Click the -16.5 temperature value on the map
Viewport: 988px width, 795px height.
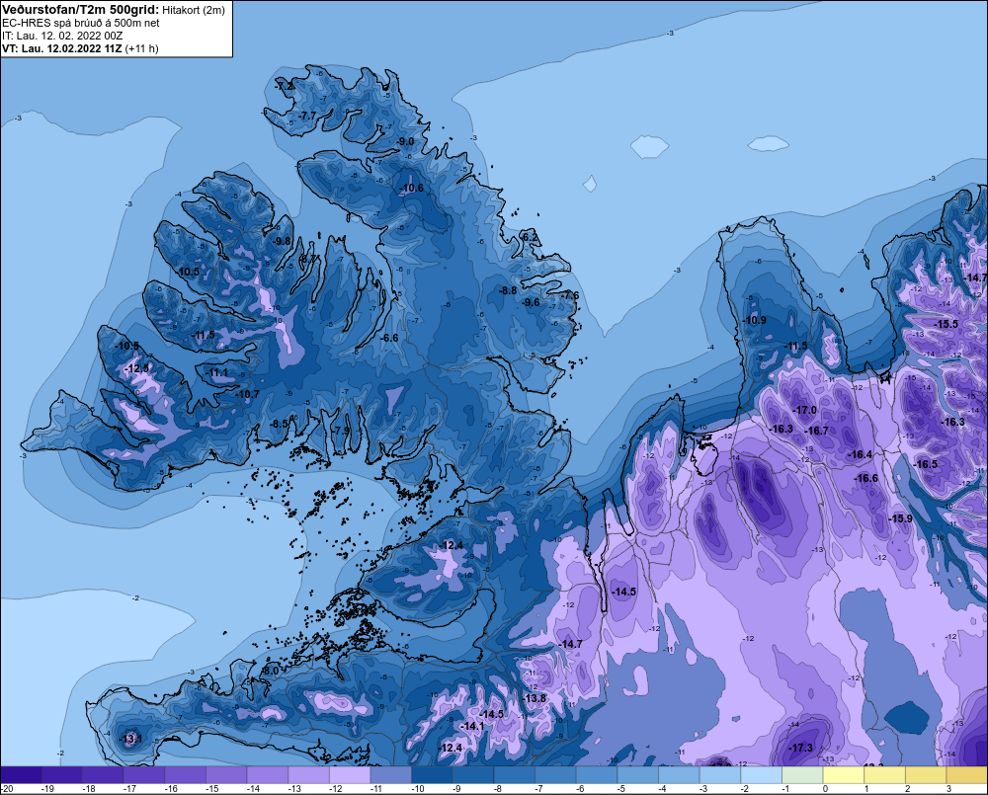tap(925, 464)
